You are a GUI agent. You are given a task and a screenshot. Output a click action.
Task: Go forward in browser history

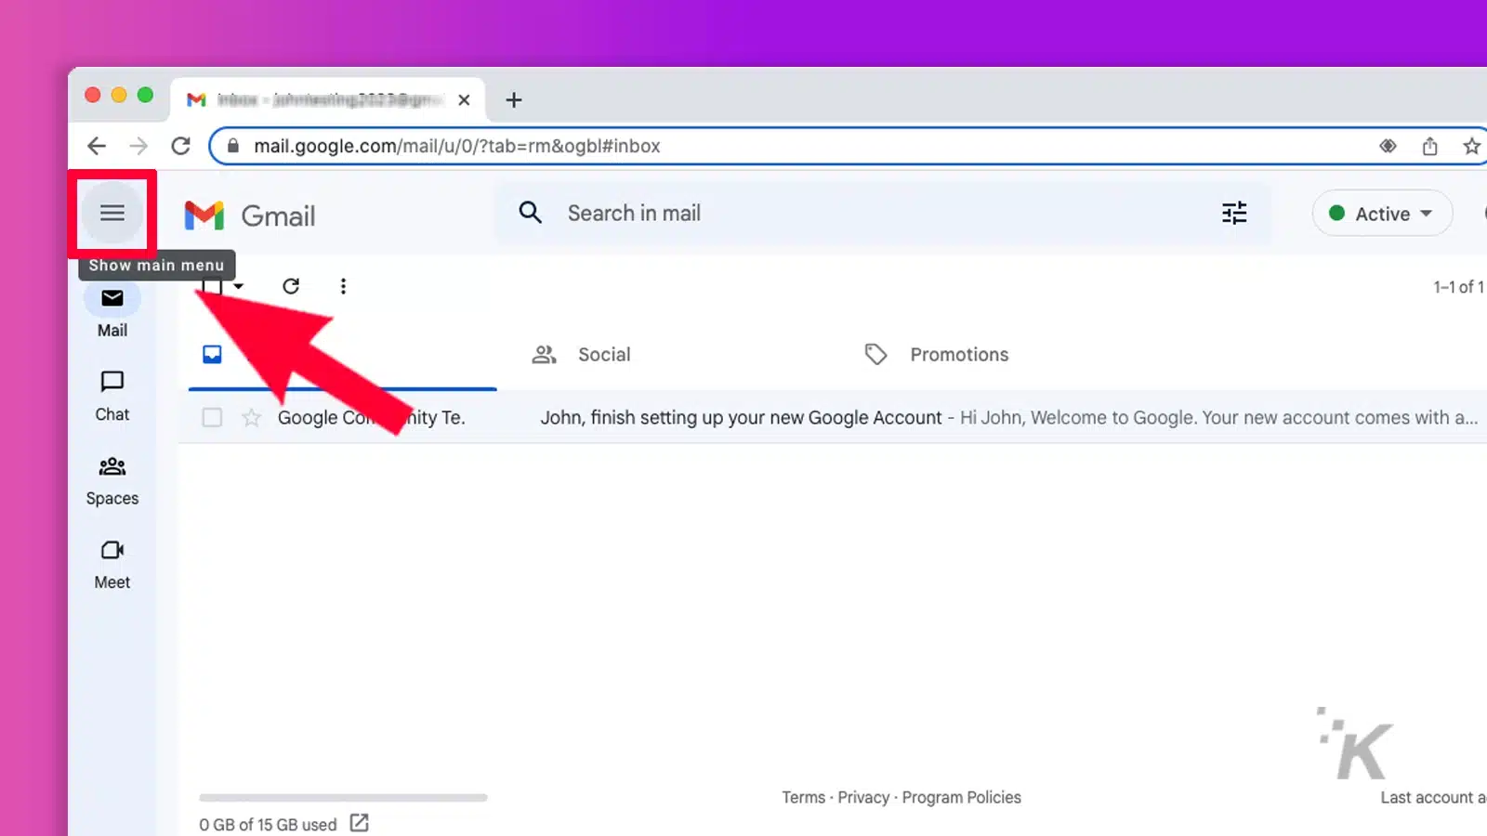point(138,146)
